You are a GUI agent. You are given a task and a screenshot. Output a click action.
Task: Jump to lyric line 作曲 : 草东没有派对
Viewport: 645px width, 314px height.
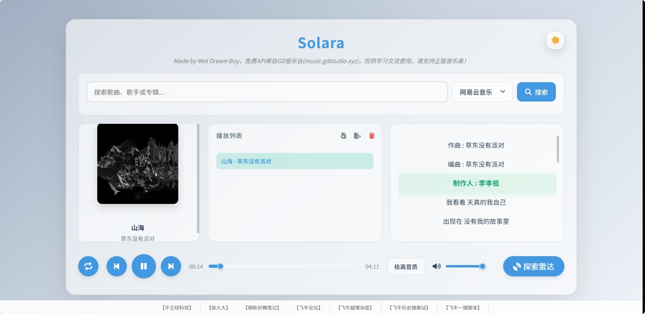(x=476, y=145)
